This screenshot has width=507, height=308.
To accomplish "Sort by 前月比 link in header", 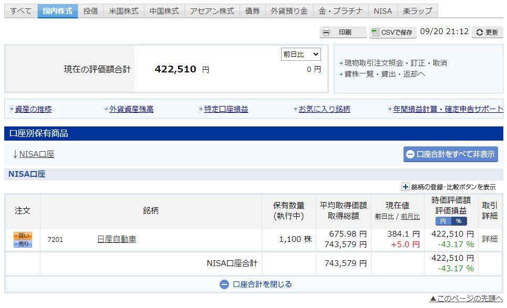I will [x=410, y=217].
